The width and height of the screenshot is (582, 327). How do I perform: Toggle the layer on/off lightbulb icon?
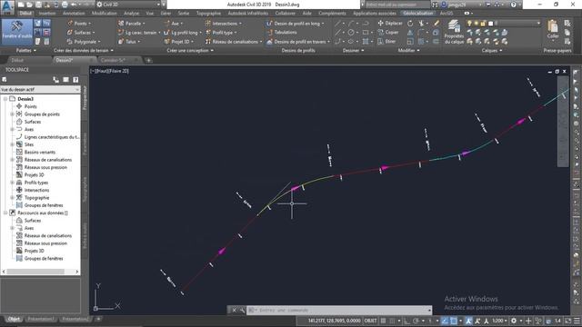[x=470, y=24]
